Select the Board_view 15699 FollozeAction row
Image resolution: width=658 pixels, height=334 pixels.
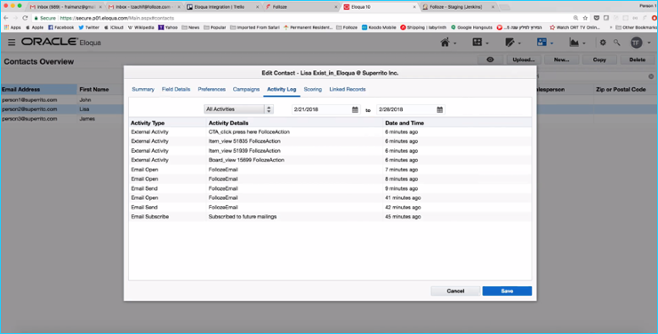330,160
